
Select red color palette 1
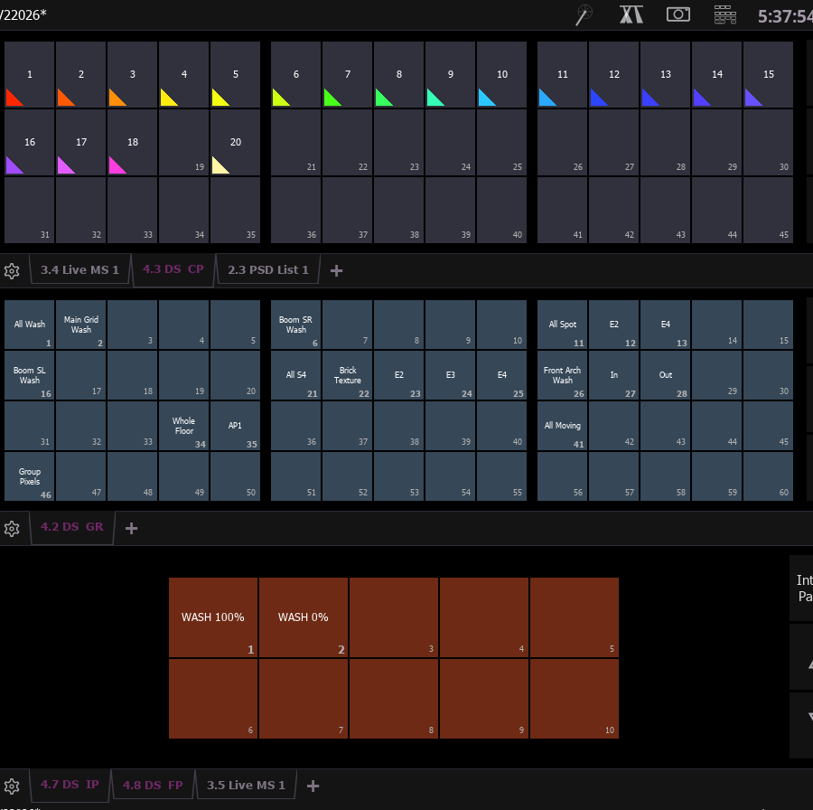click(30, 75)
